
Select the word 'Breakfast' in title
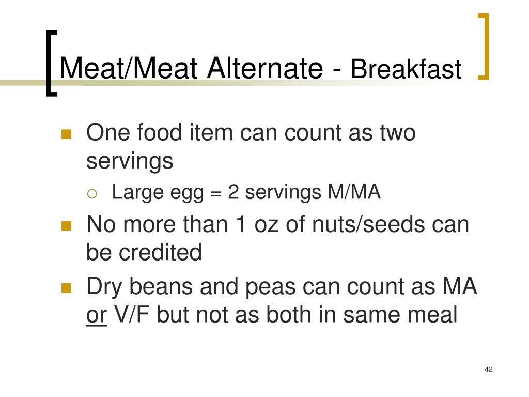(x=406, y=69)
